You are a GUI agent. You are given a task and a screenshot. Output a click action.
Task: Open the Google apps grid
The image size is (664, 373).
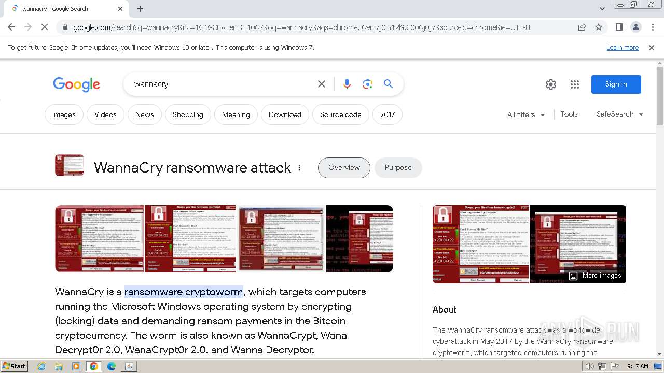pos(575,84)
